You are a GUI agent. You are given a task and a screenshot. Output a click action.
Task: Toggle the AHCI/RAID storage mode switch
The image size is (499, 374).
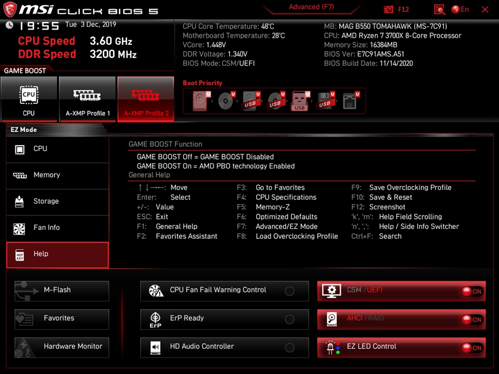[472, 320]
